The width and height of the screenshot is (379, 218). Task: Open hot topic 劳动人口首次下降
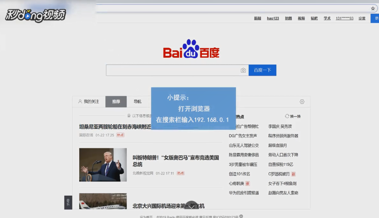pyautogui.click(x=283, y=154)
